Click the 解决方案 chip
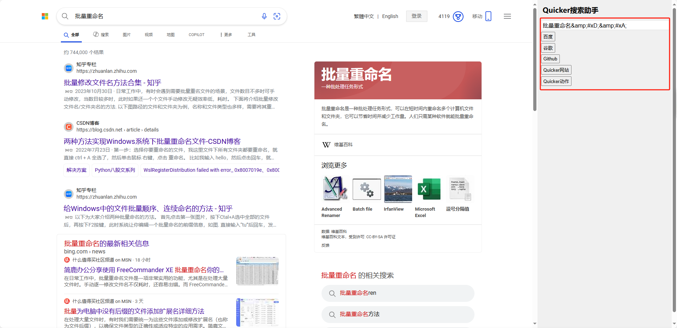The width and height of the screenshot is (677, 328). [x=76, y=170]
